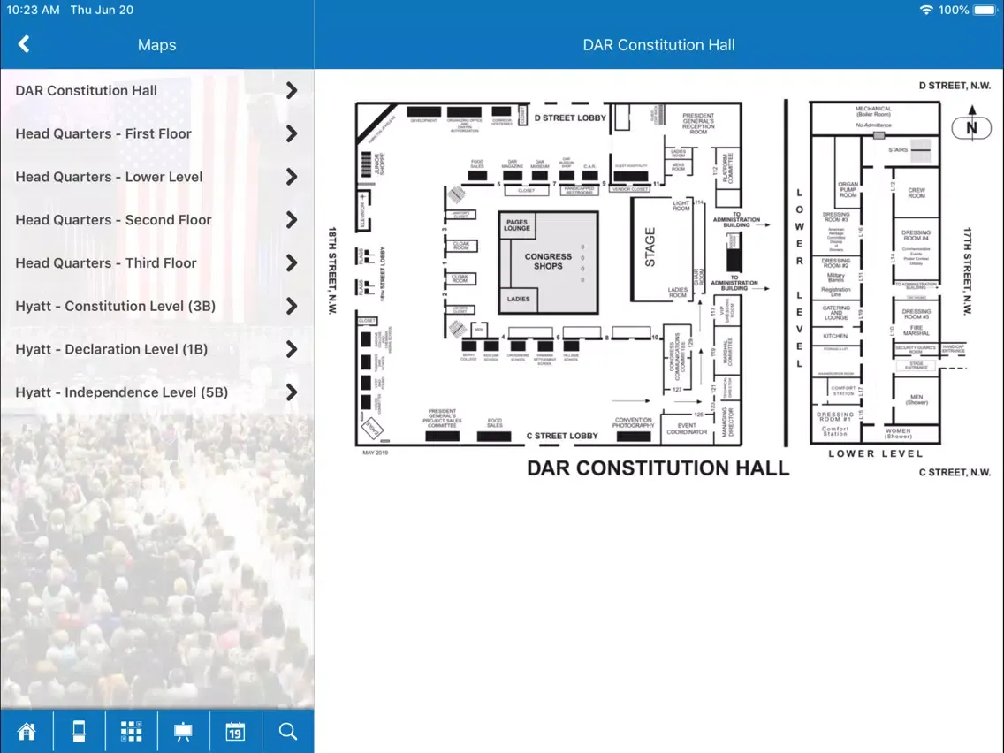Tap the LOWER LEVEL caption below map

875,453
